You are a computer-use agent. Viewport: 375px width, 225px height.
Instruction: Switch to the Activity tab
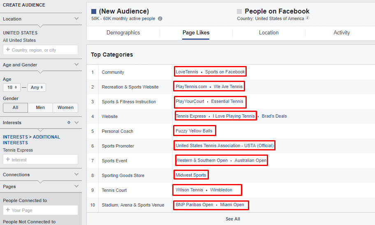[342, 33]
